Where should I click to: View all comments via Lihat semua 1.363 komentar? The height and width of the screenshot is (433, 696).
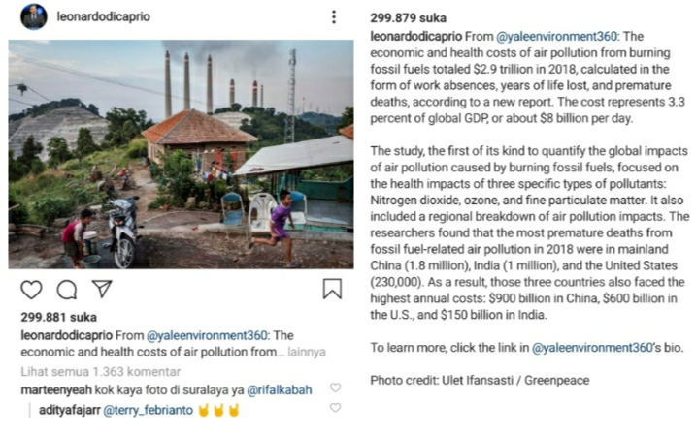(101, 370)
